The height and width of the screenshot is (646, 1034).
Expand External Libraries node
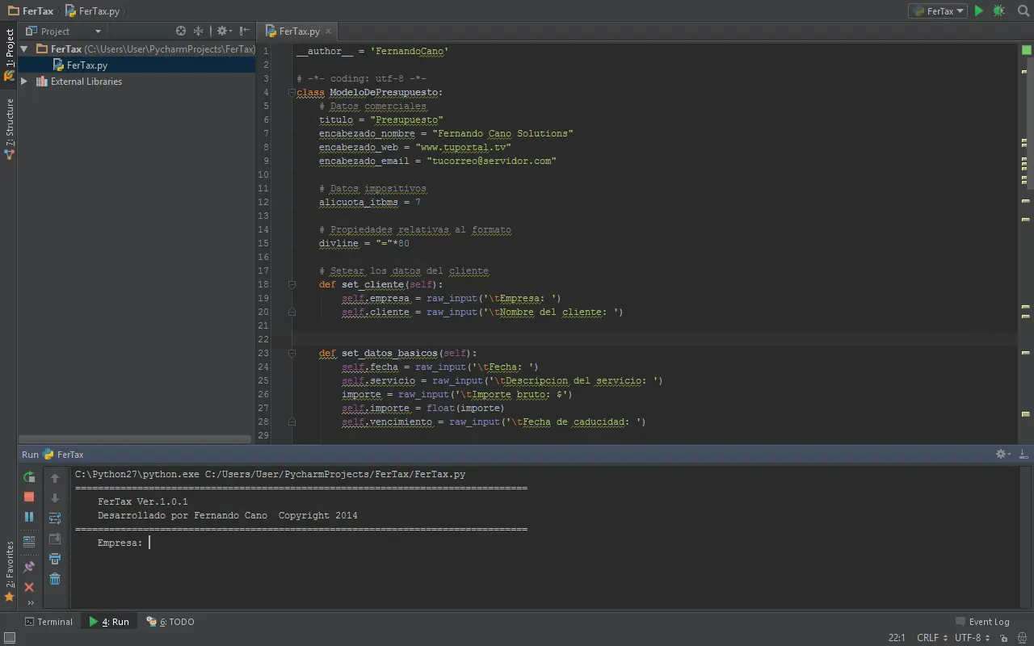pos(24,82)
